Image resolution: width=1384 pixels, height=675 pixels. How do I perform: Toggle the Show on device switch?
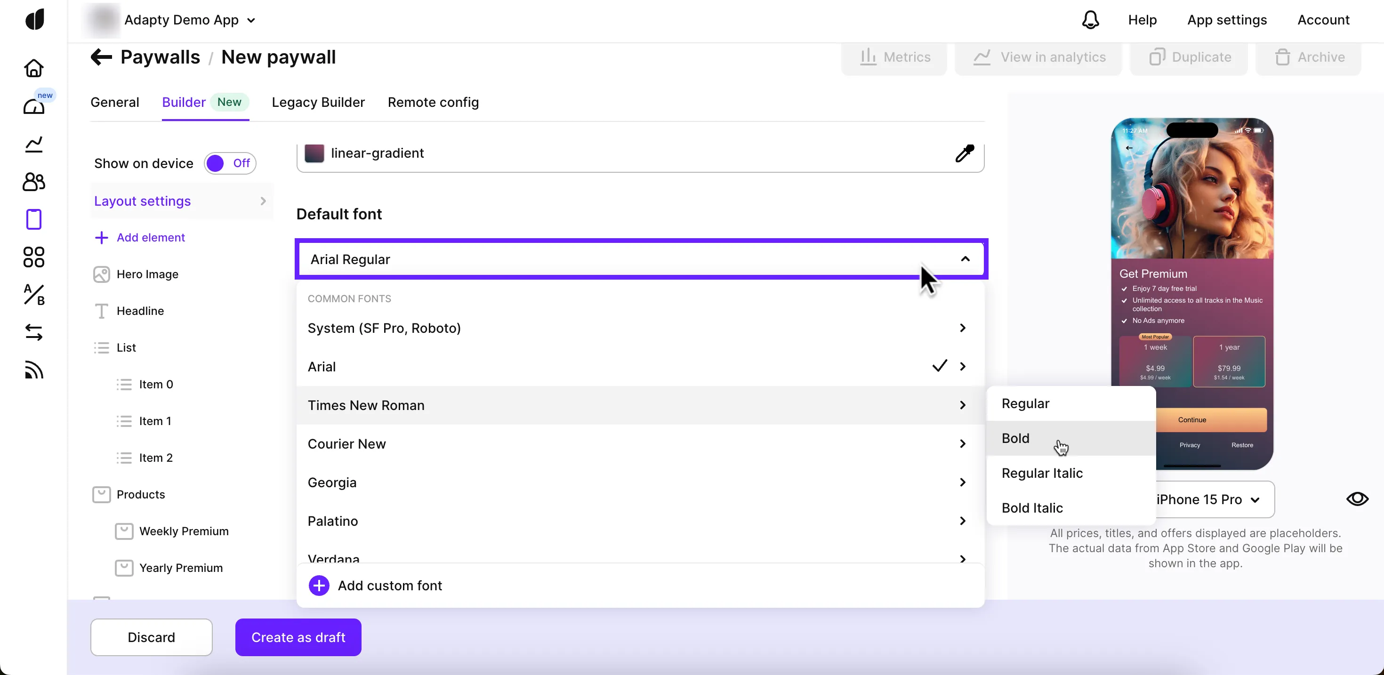tap(230, 163)
